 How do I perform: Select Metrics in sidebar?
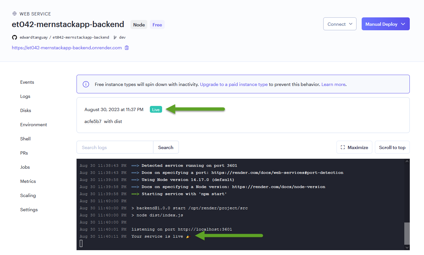(28, 181)
